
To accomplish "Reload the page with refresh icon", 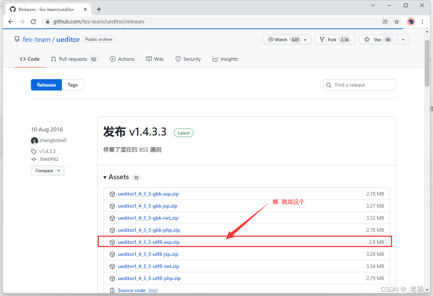I will click(33, 22).
